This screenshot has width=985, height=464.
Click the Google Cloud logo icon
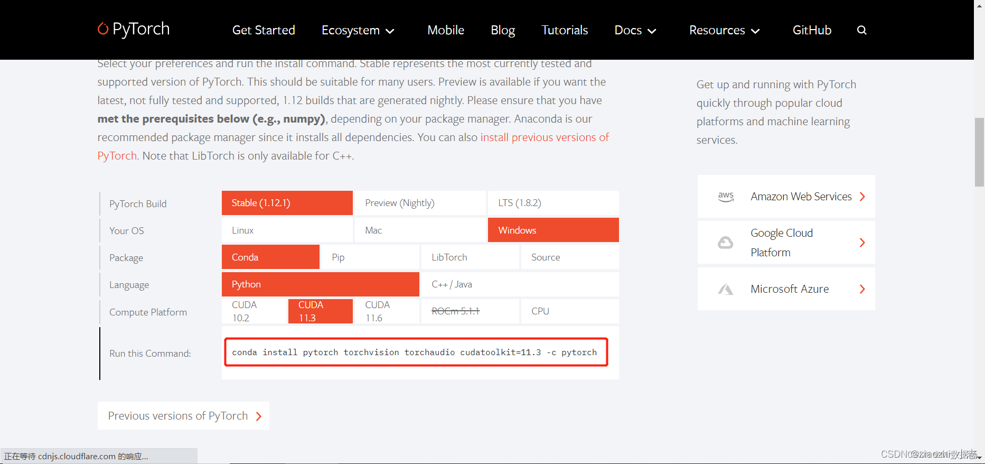(x=726, y=243)
